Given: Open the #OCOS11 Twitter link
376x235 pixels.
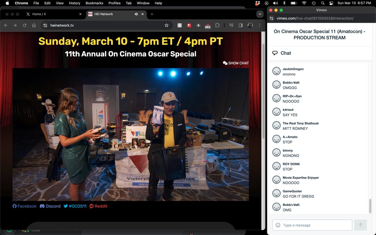Looking at the screenshot, I should click(75, 206).
